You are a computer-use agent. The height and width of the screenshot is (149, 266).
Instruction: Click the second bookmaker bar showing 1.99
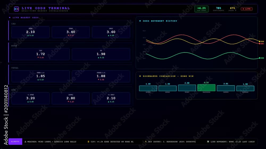point(168,89)
